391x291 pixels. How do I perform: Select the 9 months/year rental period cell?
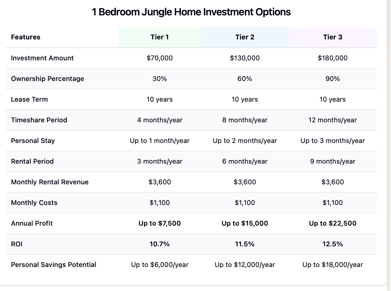point(333,161)
